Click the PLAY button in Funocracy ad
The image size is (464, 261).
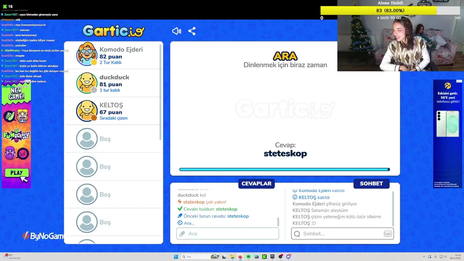click(16, 173)
